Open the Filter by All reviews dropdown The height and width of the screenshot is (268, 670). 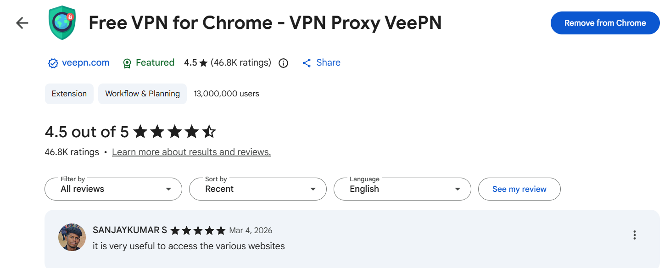pos(113,189)
